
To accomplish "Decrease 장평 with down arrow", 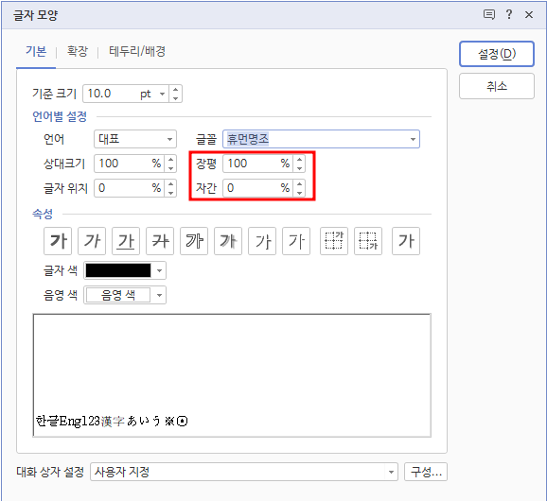I will click(x=299, y=168).
